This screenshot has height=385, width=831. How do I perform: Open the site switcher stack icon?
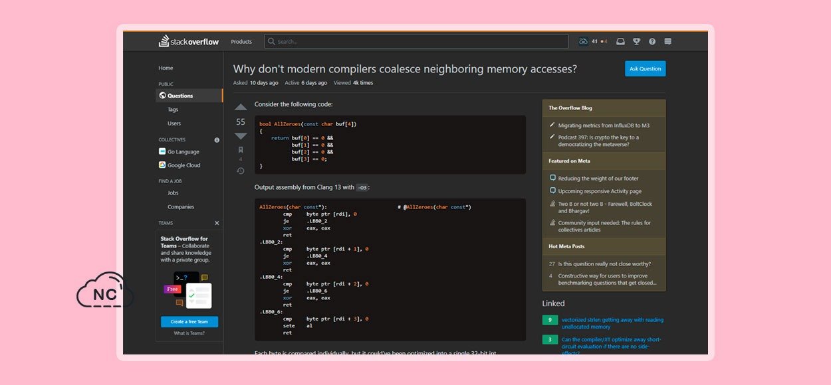point(668,42)
